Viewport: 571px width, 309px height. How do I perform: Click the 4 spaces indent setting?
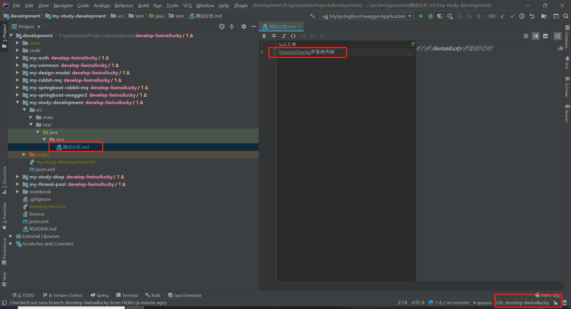482,303
